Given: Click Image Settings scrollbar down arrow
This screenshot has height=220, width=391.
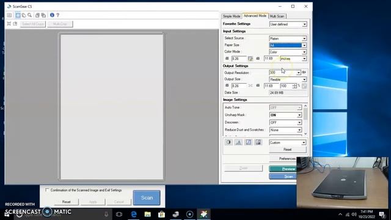Looking at the screenshot, I should (x=305, y=134).
